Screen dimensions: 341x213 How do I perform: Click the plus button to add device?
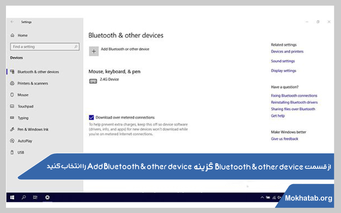(x=94, y=51)
